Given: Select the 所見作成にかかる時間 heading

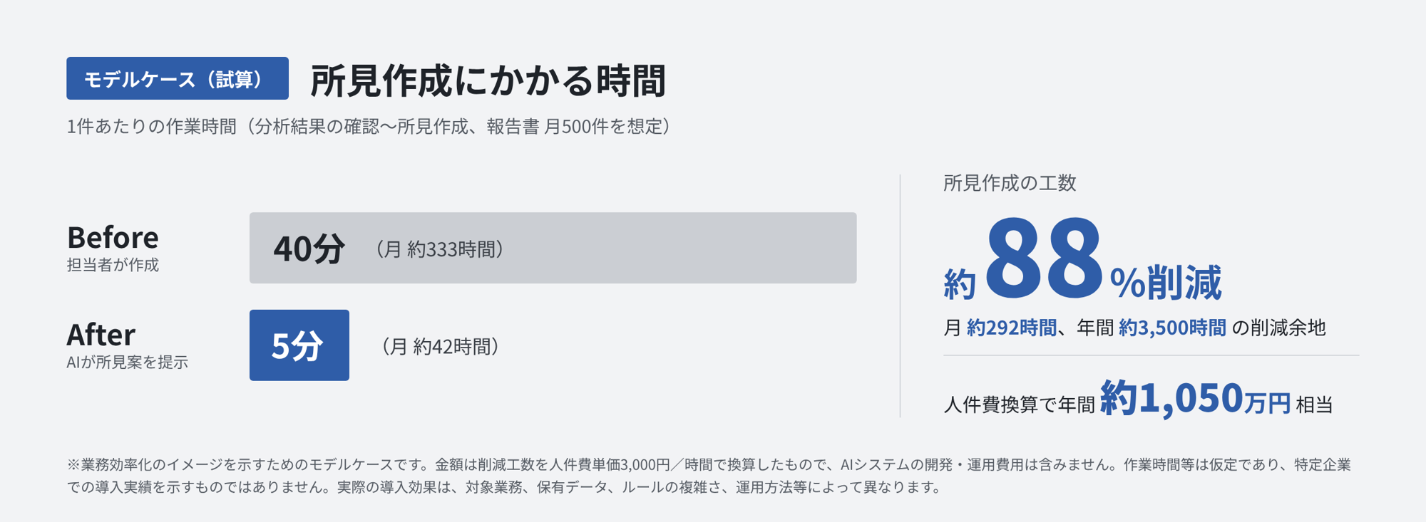Looking at the screenshot, I should pos(488,80).
